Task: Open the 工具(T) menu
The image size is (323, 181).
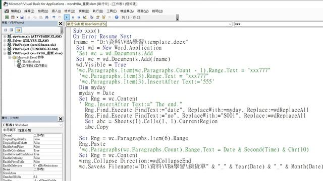Action: click(112, 11)
